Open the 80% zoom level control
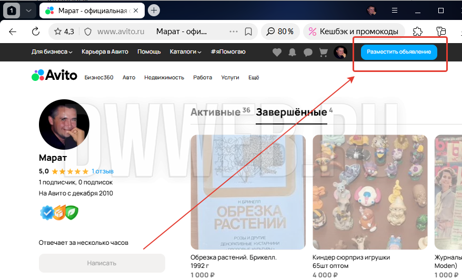Screen dimensions: 462x280 click(x=280, y=32)
